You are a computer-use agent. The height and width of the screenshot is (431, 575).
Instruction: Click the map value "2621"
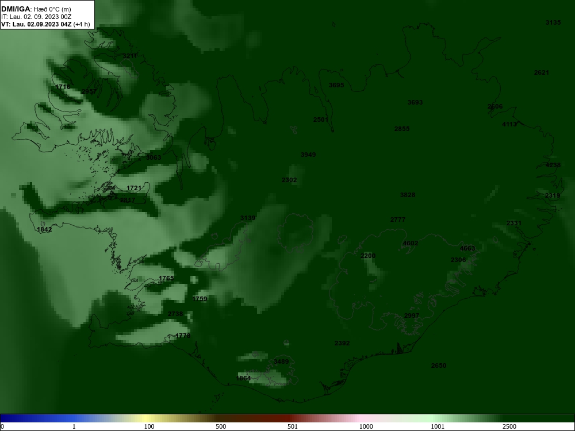pos(541,72)
